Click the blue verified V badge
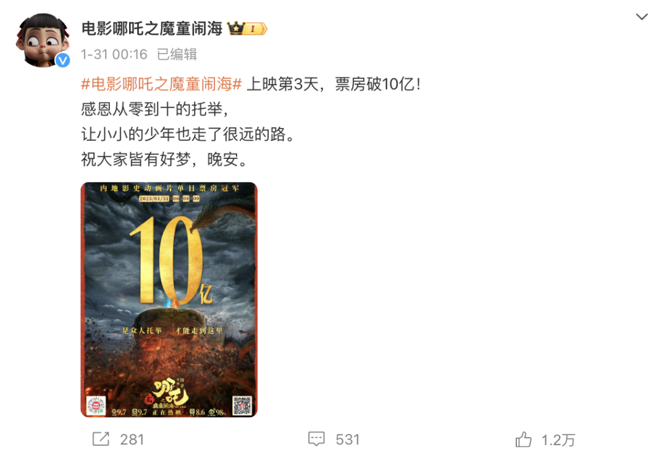 point(62,61)
